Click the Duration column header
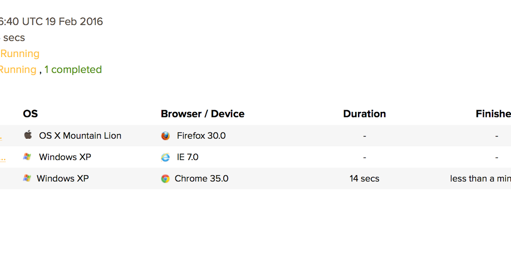Screen dimensions: 511x268 365,114
